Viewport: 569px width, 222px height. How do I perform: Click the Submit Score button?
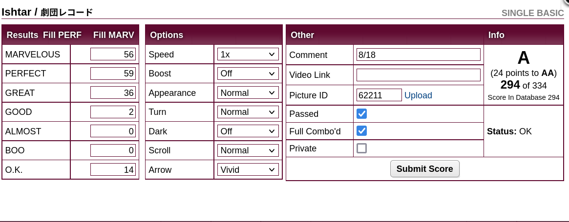click(424, 169)
